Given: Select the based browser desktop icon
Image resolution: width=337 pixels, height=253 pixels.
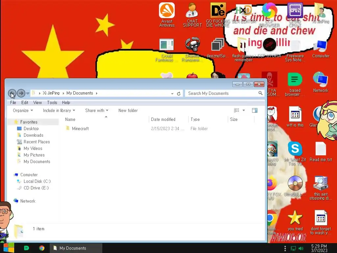Looking at the screenshot, I should click(x=295, y=84).
